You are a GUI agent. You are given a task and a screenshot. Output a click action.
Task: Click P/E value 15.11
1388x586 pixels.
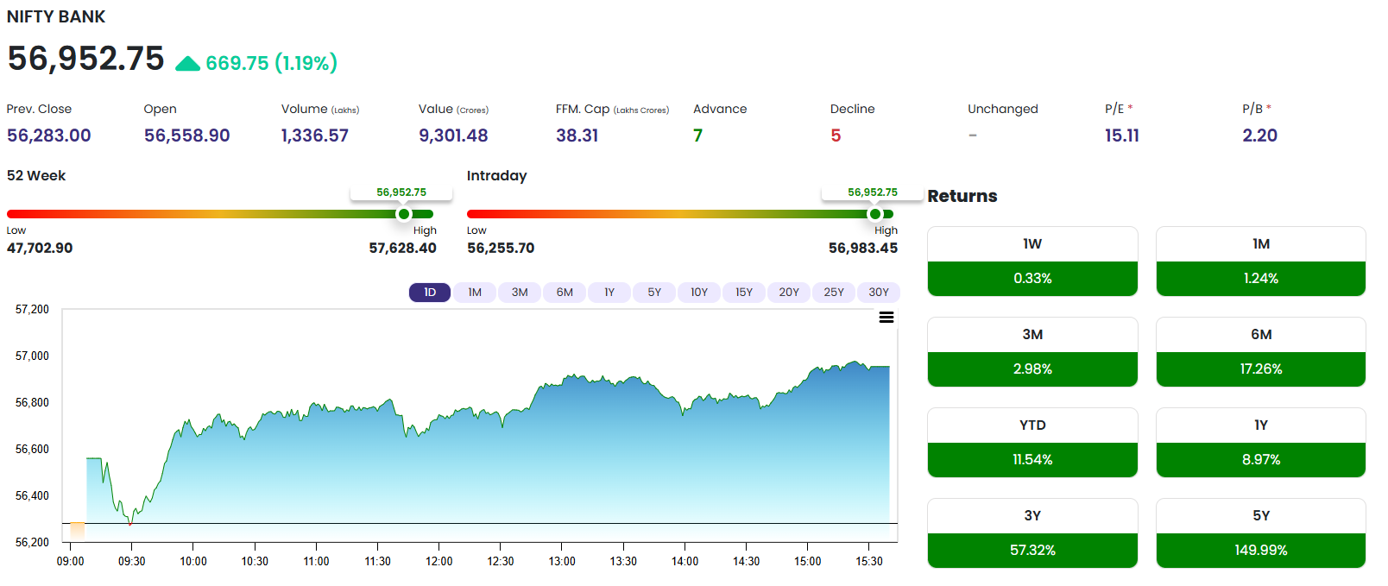[1122, 135]
